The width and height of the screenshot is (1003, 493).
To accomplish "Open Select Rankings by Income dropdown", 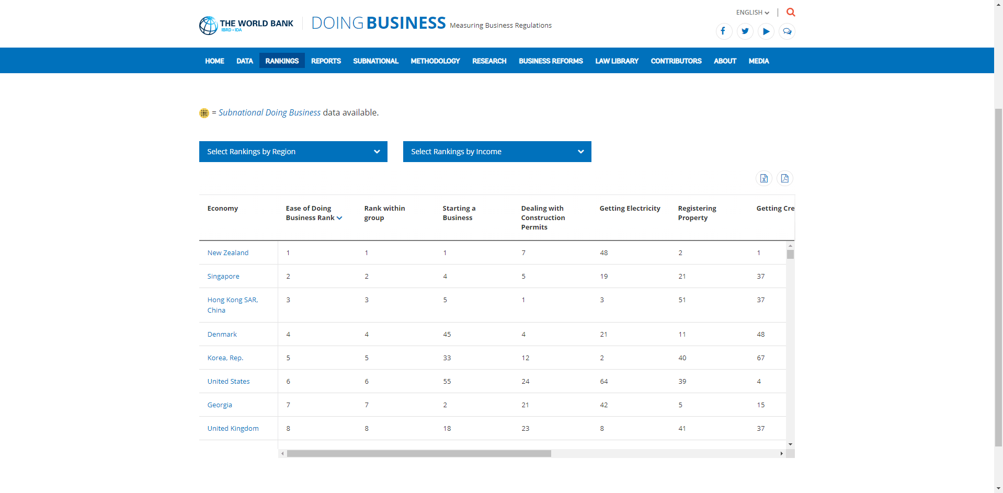I will pyautogui.click(x=497, y=152).
